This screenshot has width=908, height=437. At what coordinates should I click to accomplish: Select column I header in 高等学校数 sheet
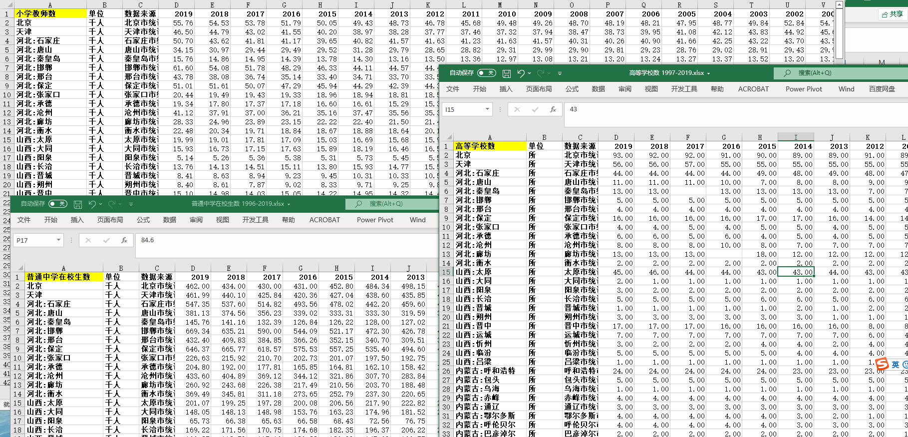coord(796,137)
